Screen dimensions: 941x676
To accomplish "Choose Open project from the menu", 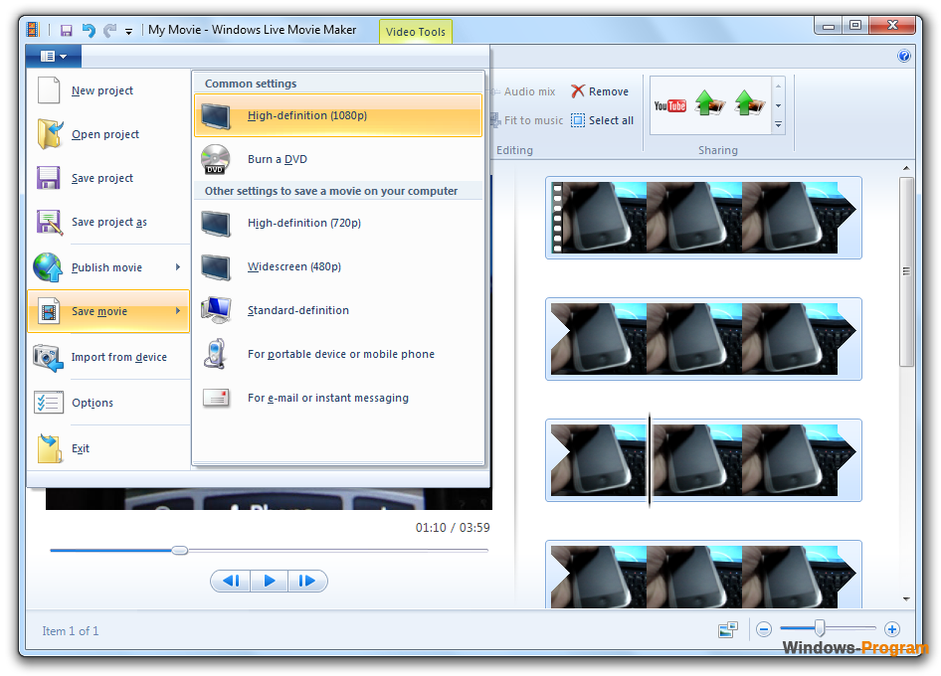I will [x=109, y=134].
